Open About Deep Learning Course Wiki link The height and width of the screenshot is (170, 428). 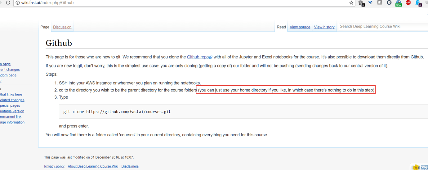point(93,166)
